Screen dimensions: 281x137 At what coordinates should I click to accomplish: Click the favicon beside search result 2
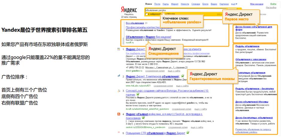point(119,76)
